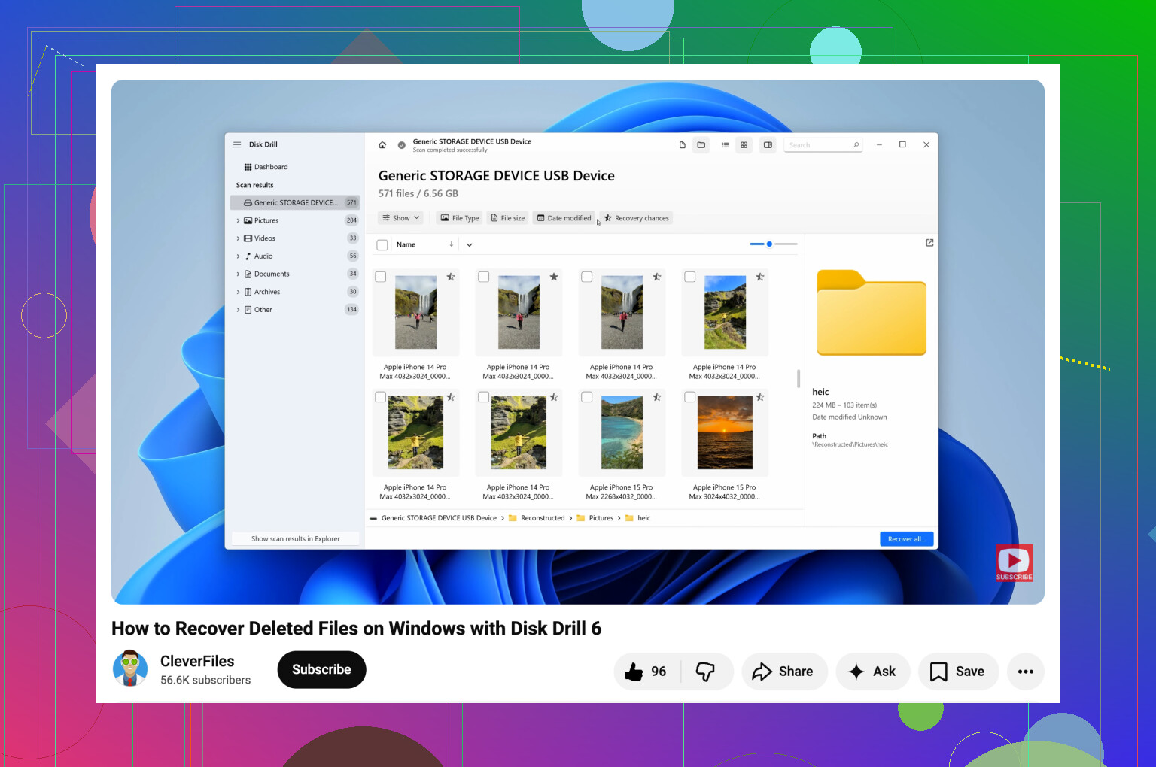Star the grassy hillside trail photo
1156x767 pixels.
(x=760, y=277)
